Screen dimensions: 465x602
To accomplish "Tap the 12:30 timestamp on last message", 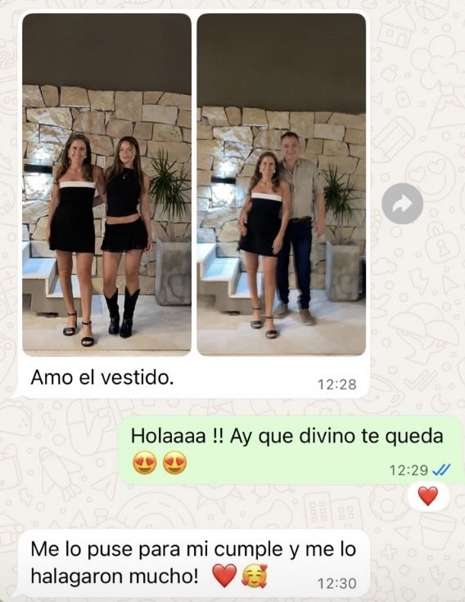I will tap(337, 583).
